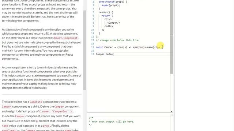Click the 'p' inline code before 'element'
The height and width of the screenshot is (131, 234).
(x=37, y=121)
